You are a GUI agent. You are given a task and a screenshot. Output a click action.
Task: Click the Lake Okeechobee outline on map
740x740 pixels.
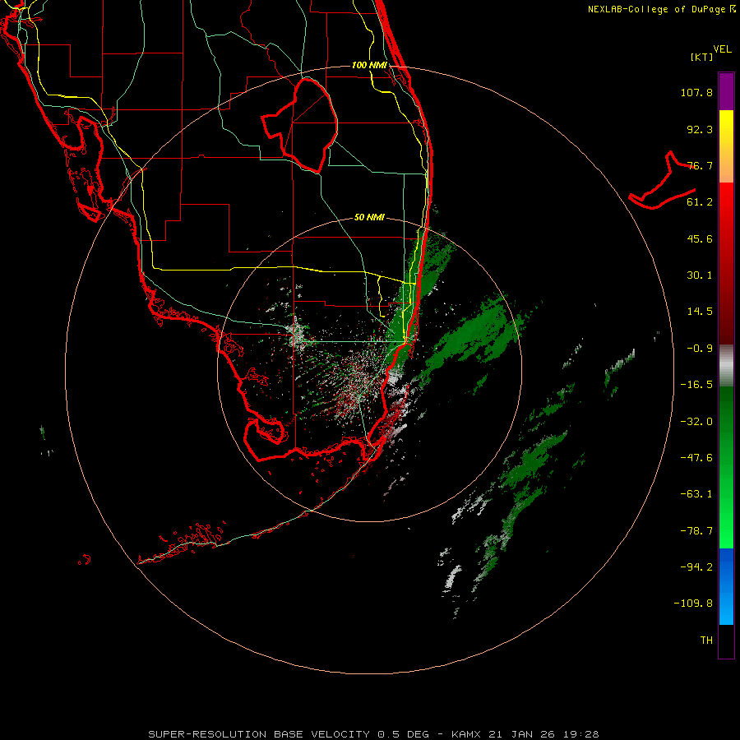click(299, 126)
